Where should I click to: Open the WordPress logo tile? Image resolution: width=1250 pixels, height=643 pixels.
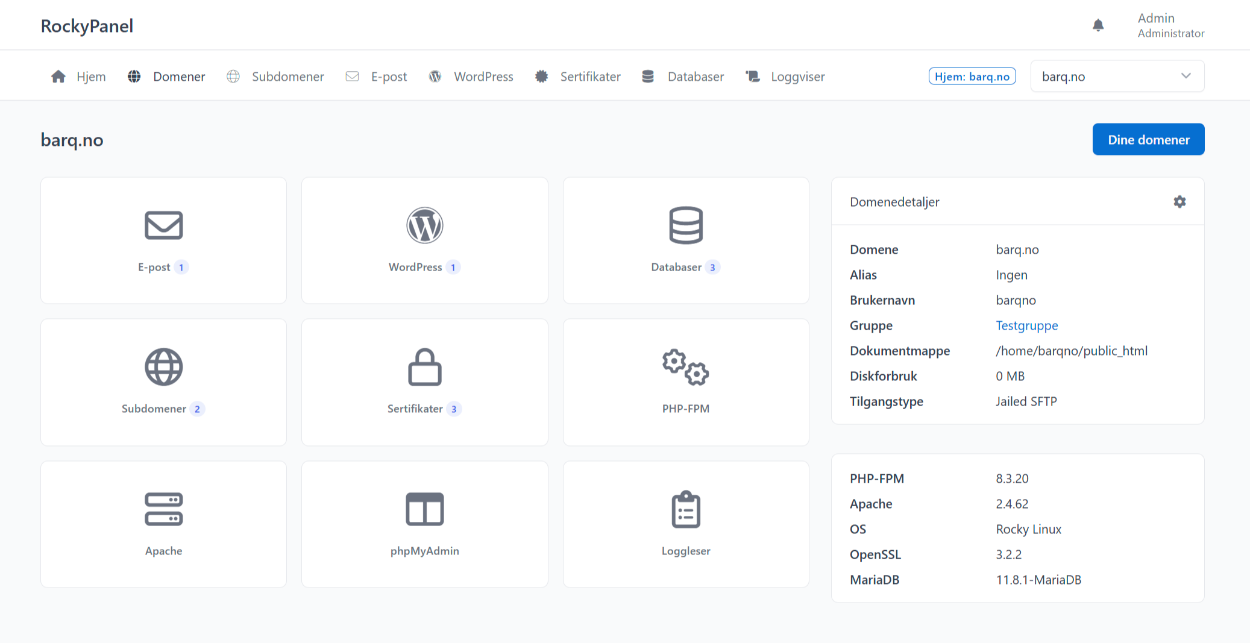pos(424,240)
